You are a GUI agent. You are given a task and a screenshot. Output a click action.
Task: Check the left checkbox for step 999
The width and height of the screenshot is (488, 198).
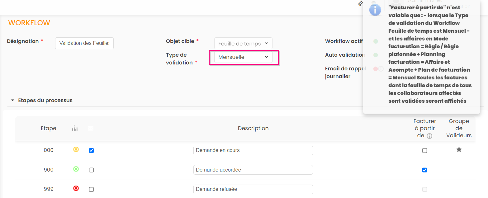[x=91, y=189]
